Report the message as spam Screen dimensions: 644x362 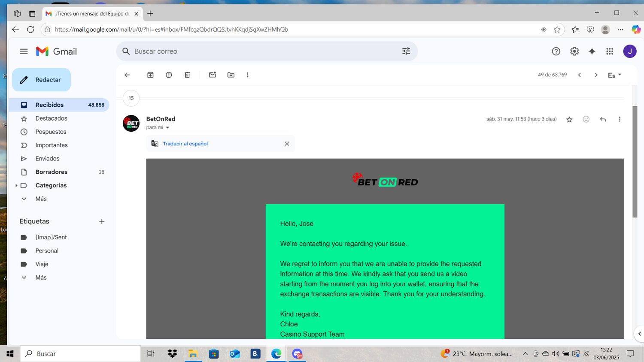coord(169,75)
